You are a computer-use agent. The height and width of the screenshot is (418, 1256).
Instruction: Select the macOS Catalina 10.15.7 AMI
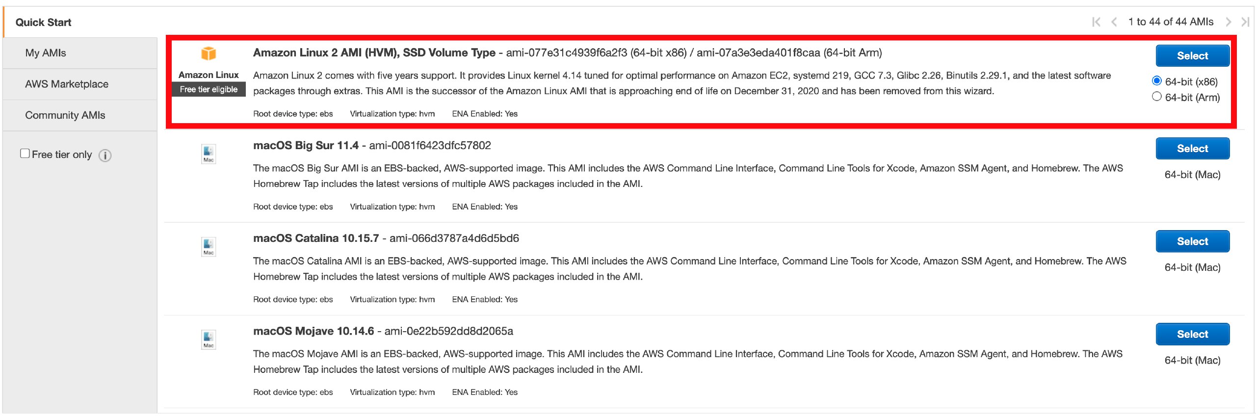click(x=1192, y=241)
